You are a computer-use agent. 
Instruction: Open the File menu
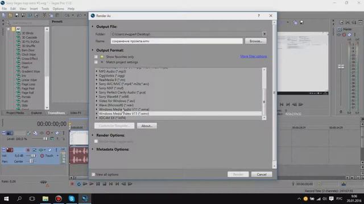tap(4, 9)
